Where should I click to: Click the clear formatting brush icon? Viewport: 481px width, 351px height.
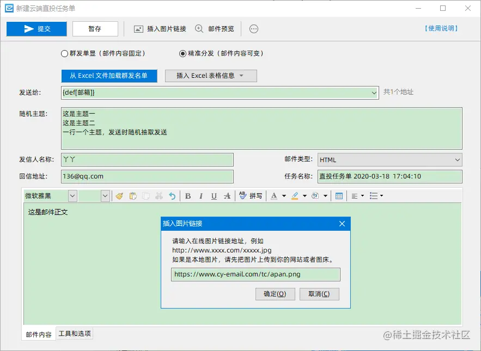(x=119, y=196)
